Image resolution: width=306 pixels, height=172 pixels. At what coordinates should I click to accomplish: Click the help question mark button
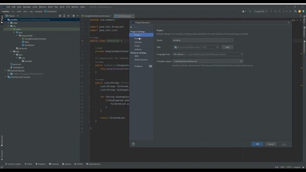[133, 144]
